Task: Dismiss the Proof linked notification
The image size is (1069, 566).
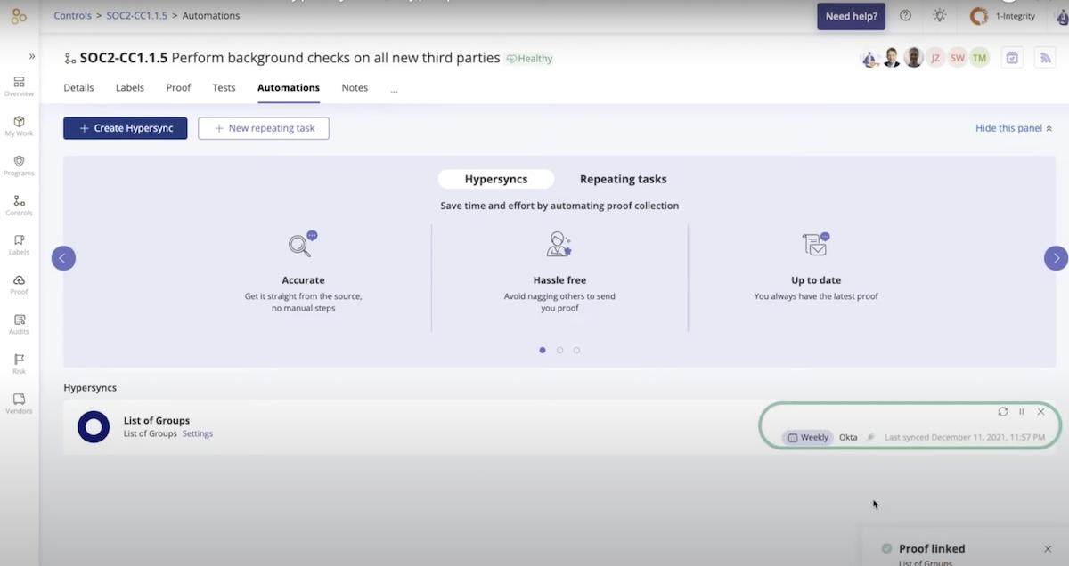Action: click(x=1048, y=549)
